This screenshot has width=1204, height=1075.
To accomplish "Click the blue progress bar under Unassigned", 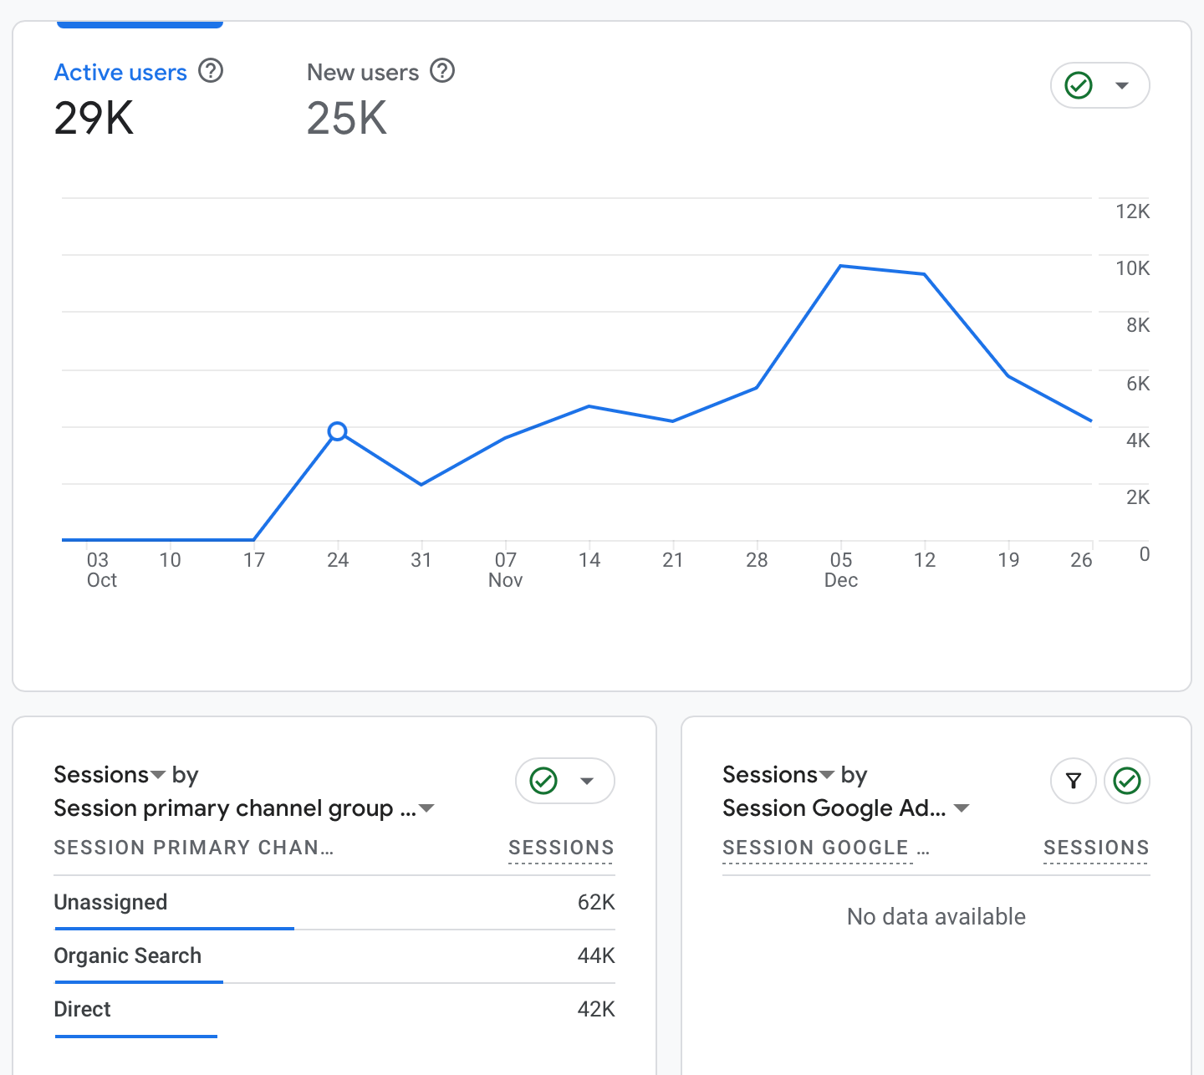I will (x=174, y=928).
